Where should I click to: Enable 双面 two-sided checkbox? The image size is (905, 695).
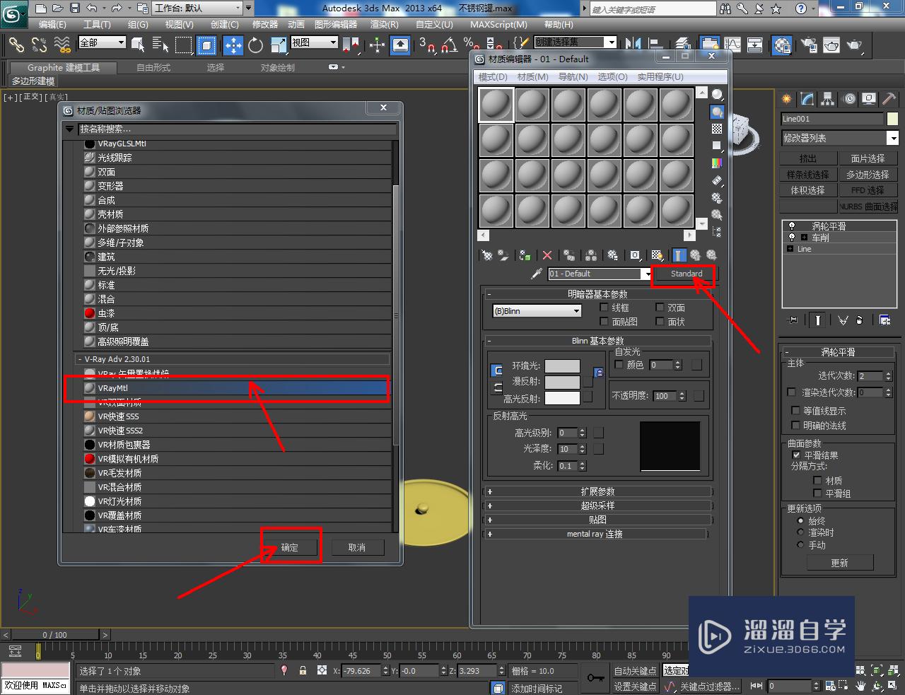(x=660, y=308)
